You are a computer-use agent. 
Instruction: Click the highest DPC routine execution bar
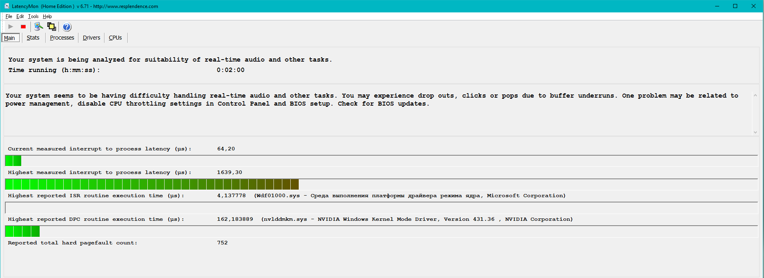(x=381, y=231)
